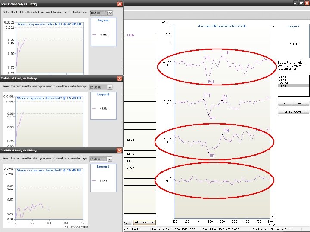The height and width of the screenshot is (232, 310).
Task: Restore down the main application window
Action: tap(301, 3)
